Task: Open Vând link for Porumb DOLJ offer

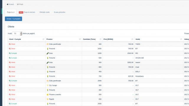Action: pyautogui.click(x=13, y=72)
